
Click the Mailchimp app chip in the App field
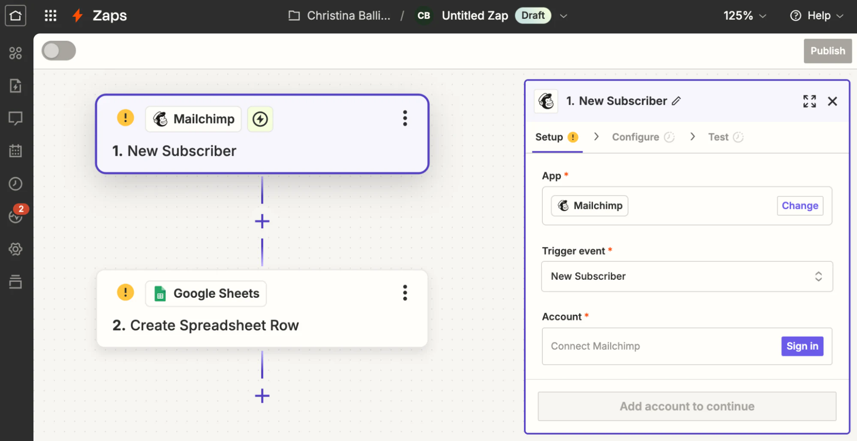[589, 206]
